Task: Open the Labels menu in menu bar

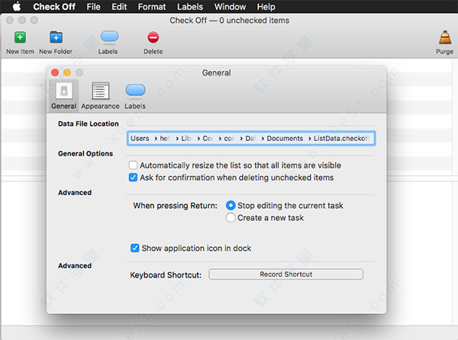Action: 190,6
